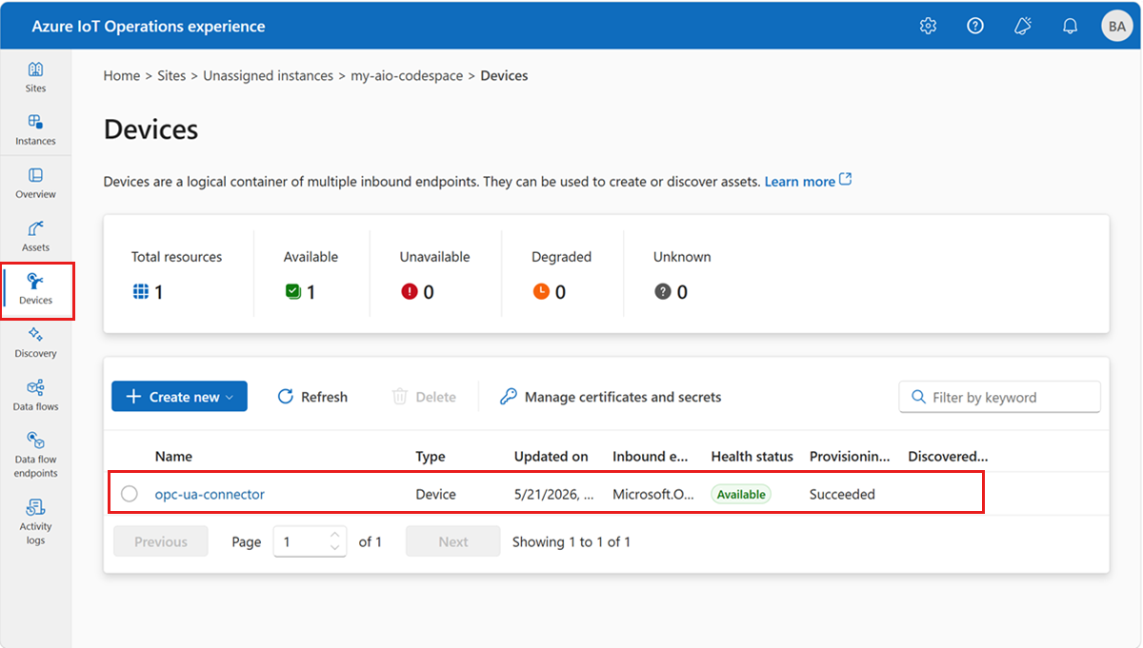The image size is (1143, 648).
Task: Click the Device type cell
Action: (436, 494)
